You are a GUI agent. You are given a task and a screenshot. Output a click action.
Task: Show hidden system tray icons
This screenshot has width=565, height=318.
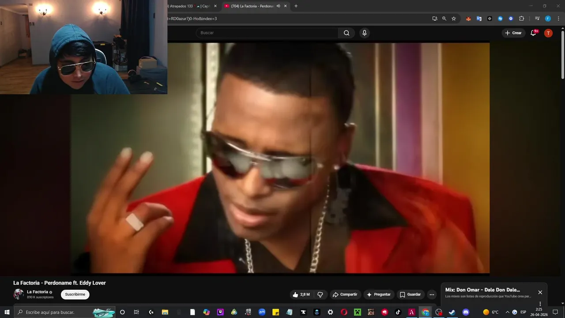click(507, 312)
